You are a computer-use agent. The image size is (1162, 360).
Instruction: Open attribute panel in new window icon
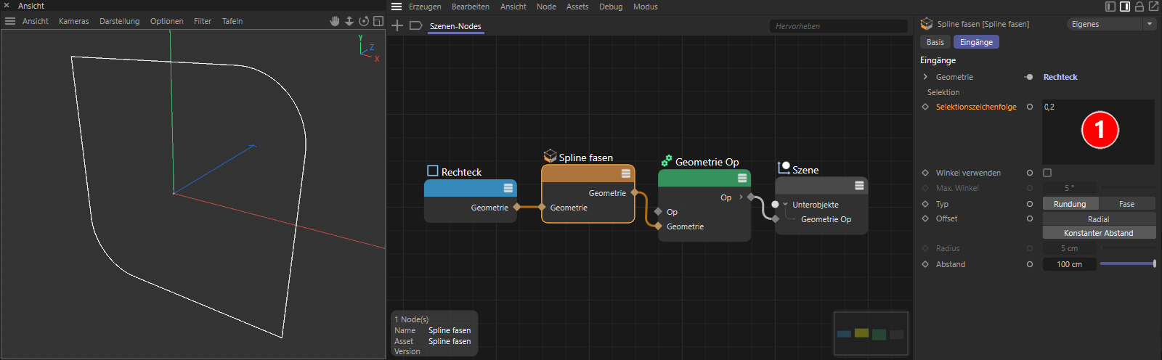tap(1153, 7)
